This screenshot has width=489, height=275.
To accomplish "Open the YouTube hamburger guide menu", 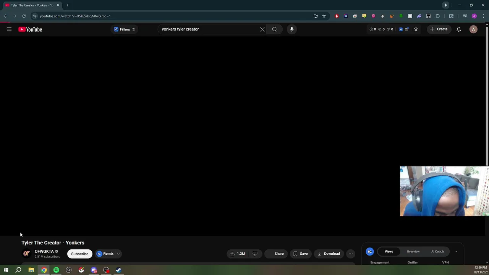I will pyautogui.click(x=9, y=29).
